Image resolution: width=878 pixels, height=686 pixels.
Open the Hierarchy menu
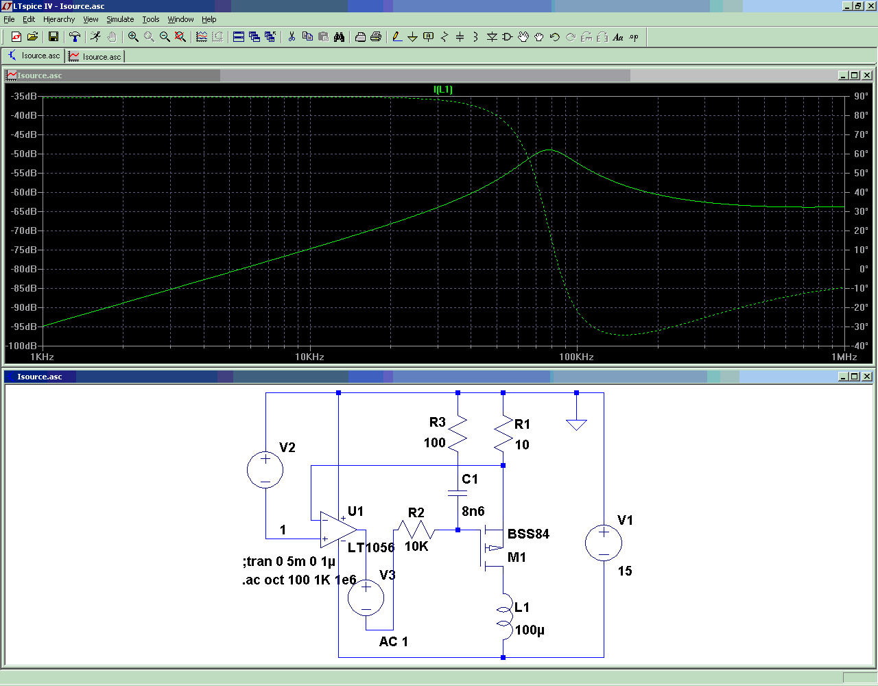(x=59, y=19)
